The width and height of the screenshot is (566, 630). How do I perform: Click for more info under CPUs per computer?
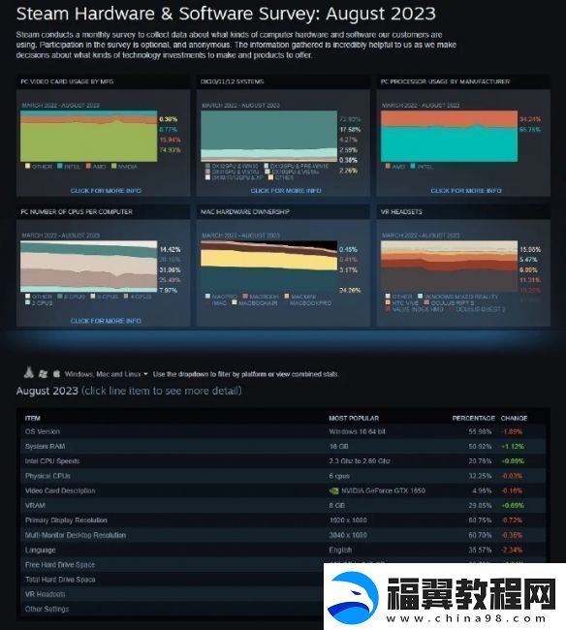tap(106, 321)
